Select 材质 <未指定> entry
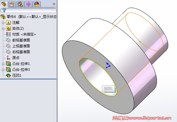 coord(24,34)
